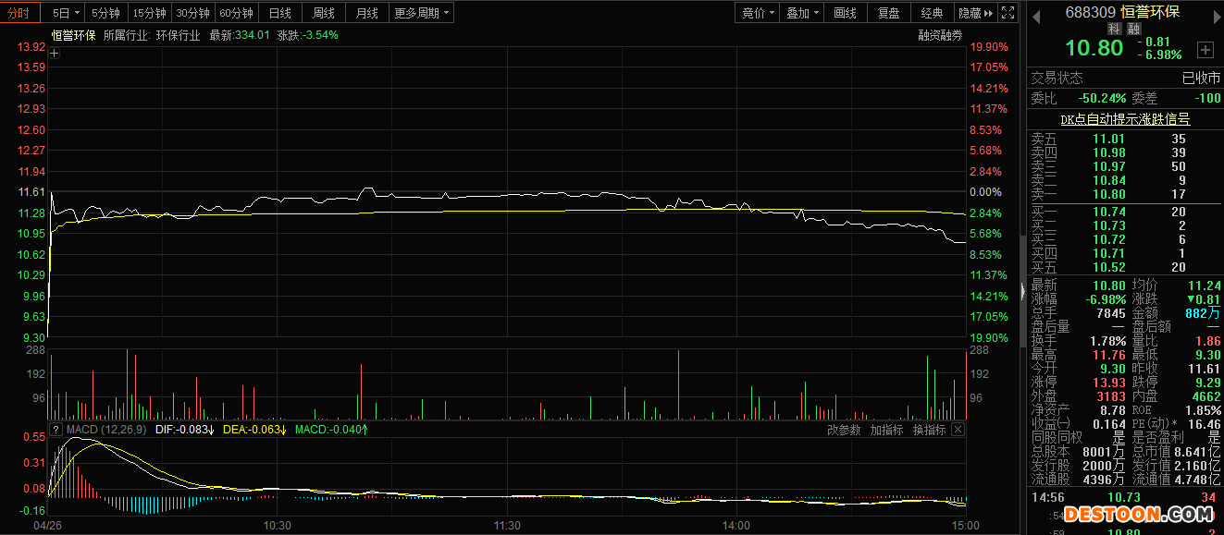
Task: Open the 叠加 overlay dropdown
Action: pos(802,13)
